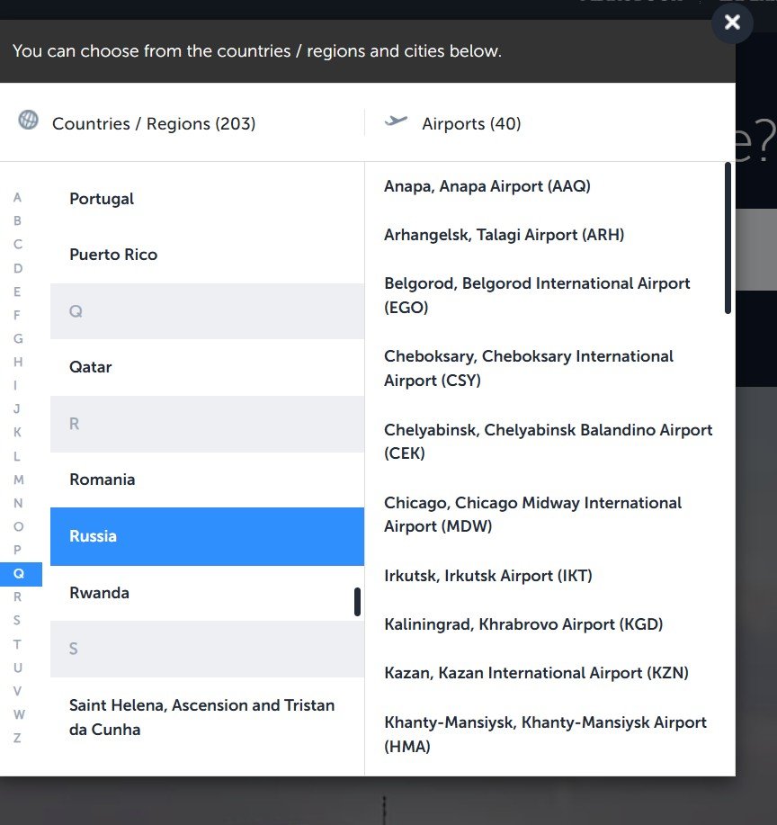
Task: Click the airplane icon beside Airports
Action: tap(396, 121)
